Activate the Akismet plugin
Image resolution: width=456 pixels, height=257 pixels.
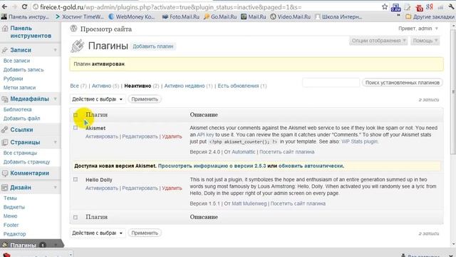point(102,136)
